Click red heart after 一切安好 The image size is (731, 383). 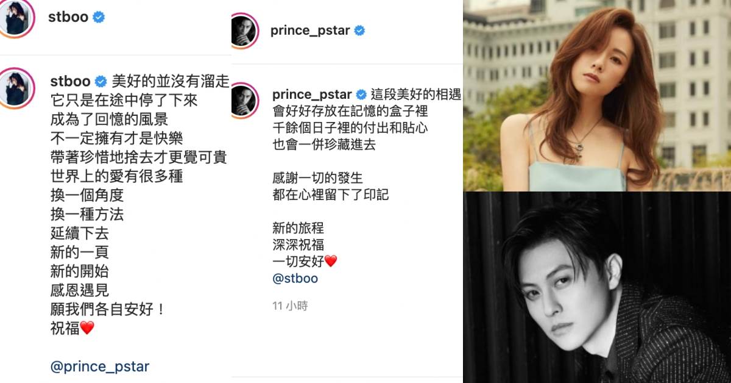[x=331, y=261]
